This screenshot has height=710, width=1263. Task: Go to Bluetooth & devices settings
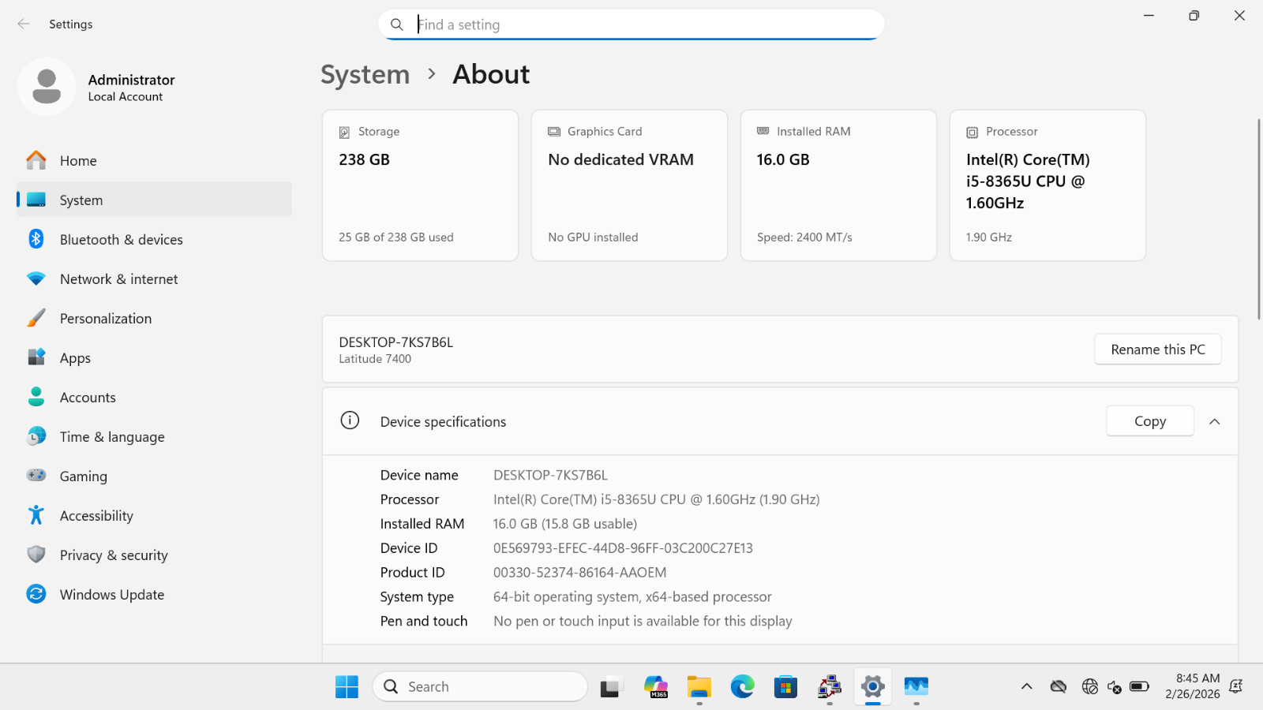(x=154, y=239)
